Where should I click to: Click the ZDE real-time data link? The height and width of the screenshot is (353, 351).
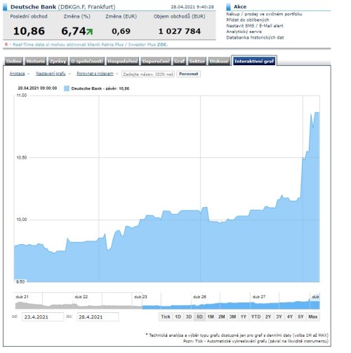tap(162, 45)
